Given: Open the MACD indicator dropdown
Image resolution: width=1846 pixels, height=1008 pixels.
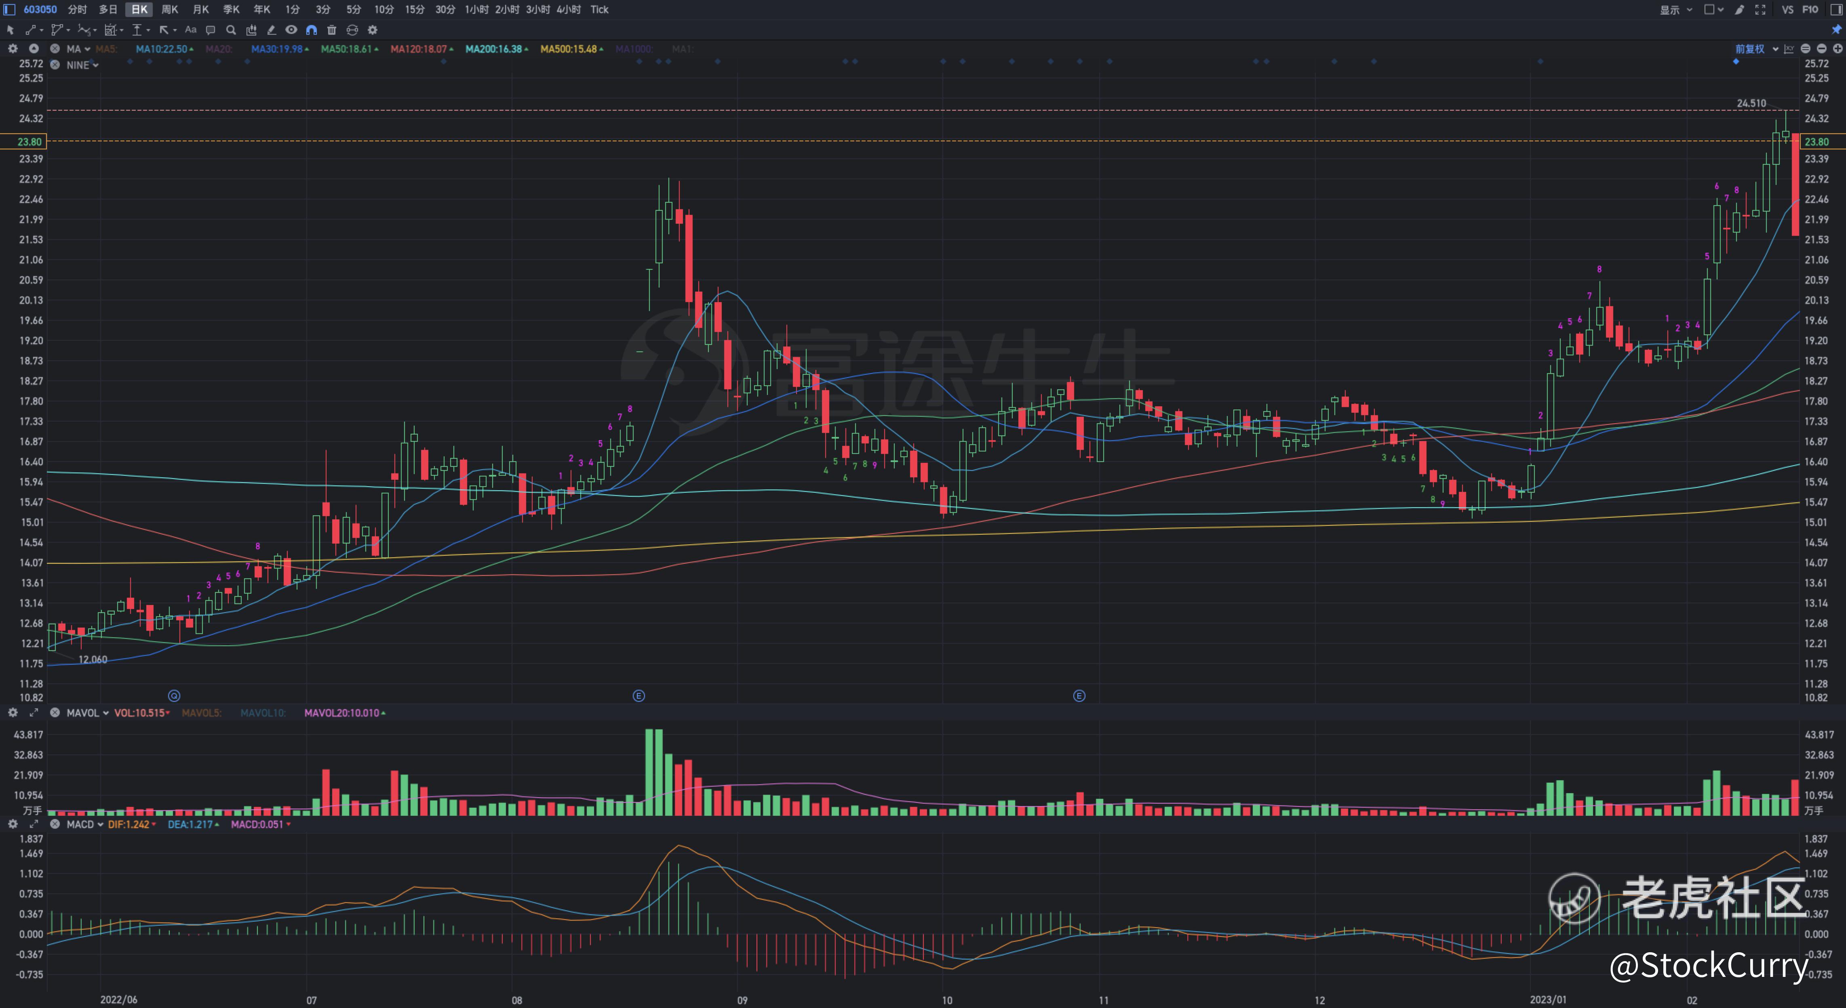Looking at the screenshot, I should pos(84,825).
